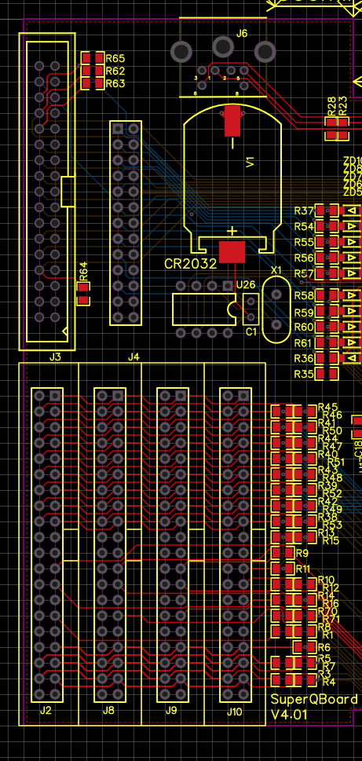Select the J9 connector label
The image size is (362, 761).
[171, 711]
